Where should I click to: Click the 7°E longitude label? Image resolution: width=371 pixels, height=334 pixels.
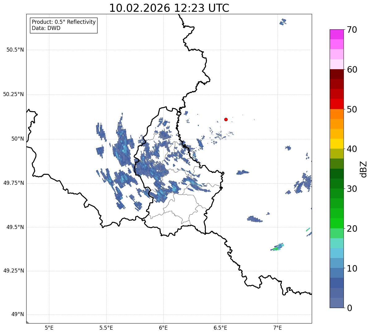click(x=277, y=328)
